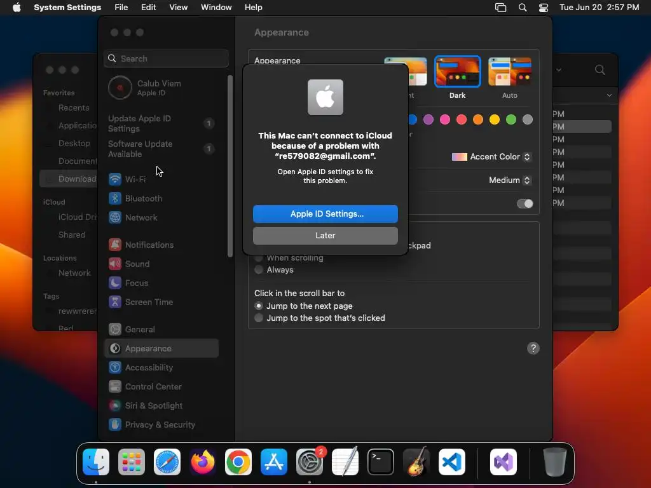Open Software Update Available item
The height and width of the screenshot is (488, 651).
[x=162, y=149]
